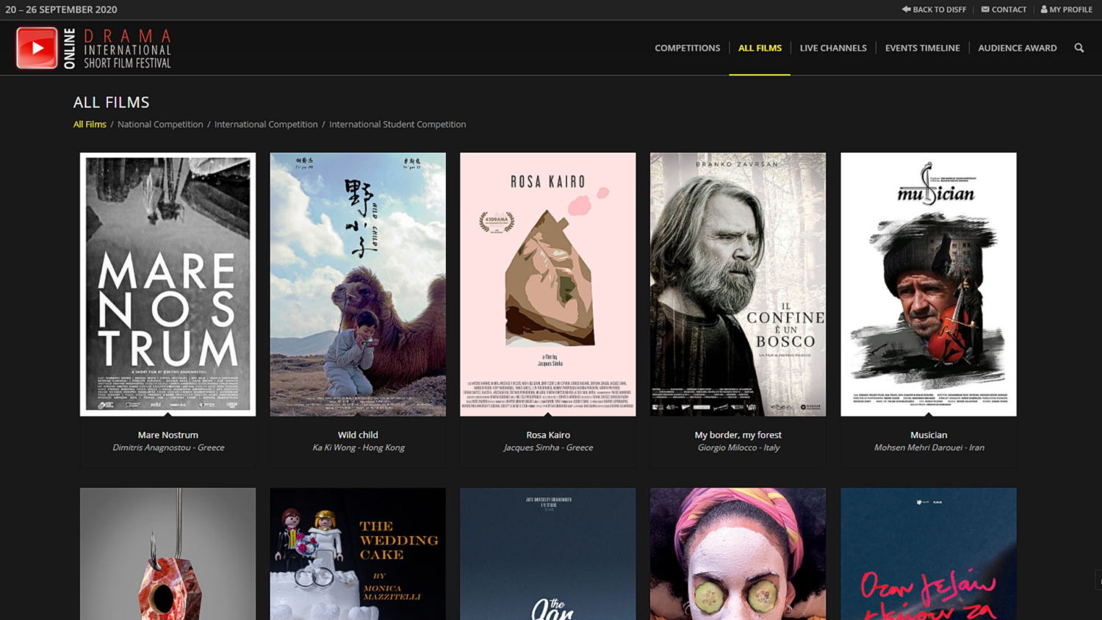Filter by International Competition
Viewport: 1102px width, 620px height.
266,124
